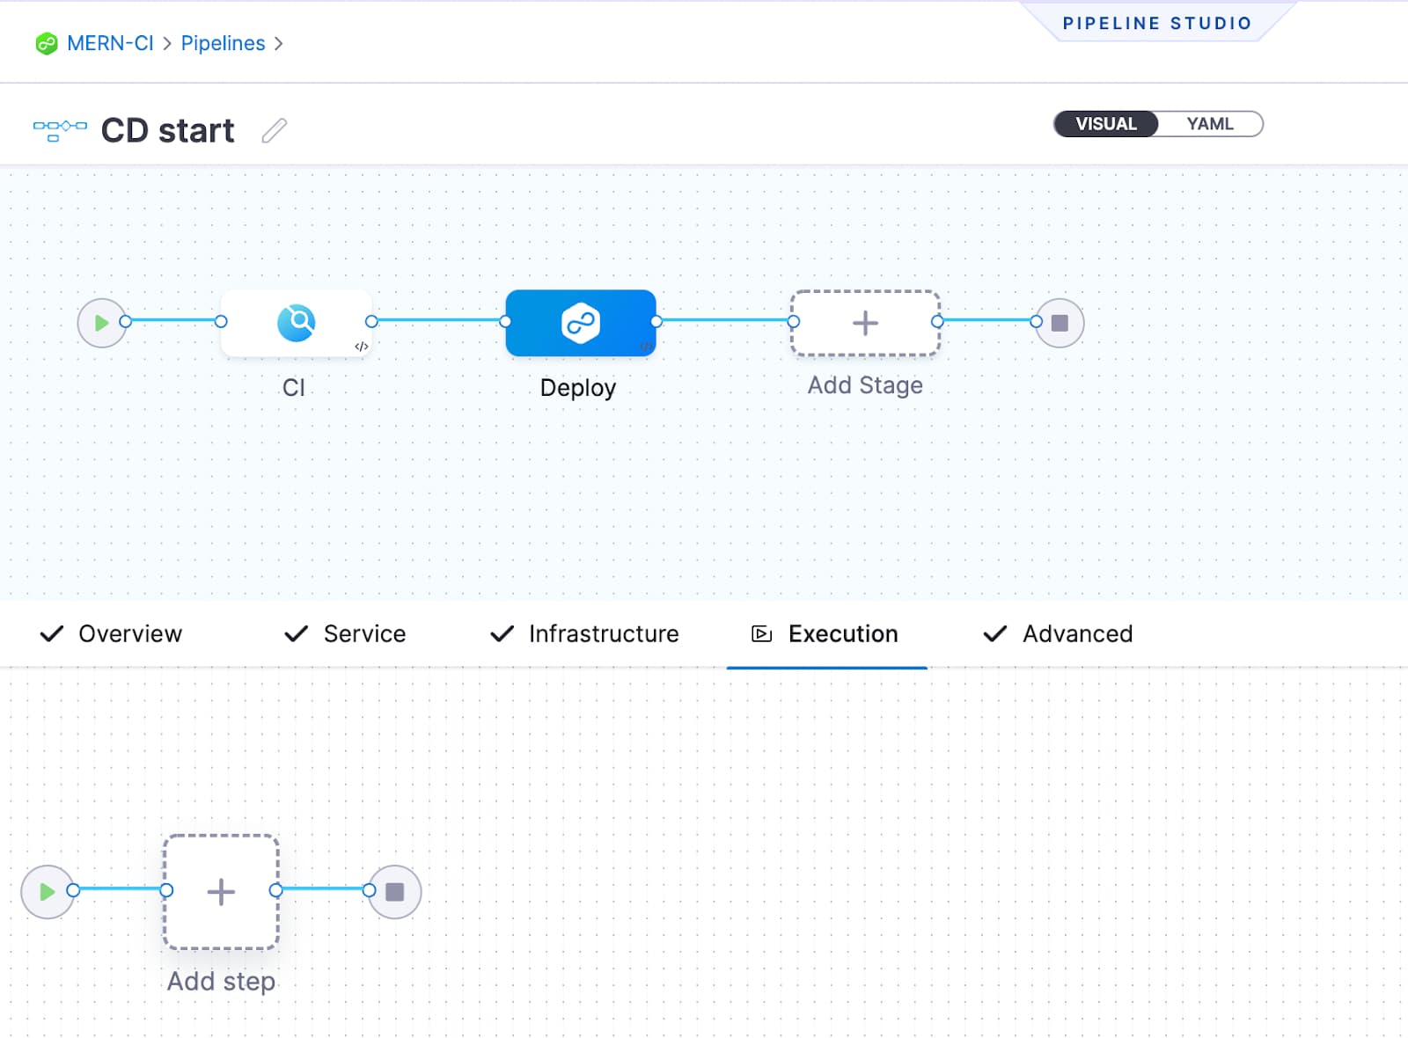This screenshot has height=1038, width=1408.
Task: Click the Add Stage button
Action: 865,322
